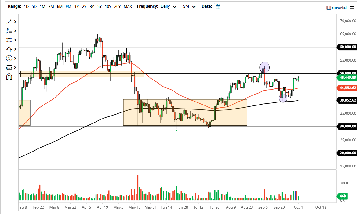Expand the measurement tools submenu arrow
Screen dimensions: 359x214
[15, 67]
